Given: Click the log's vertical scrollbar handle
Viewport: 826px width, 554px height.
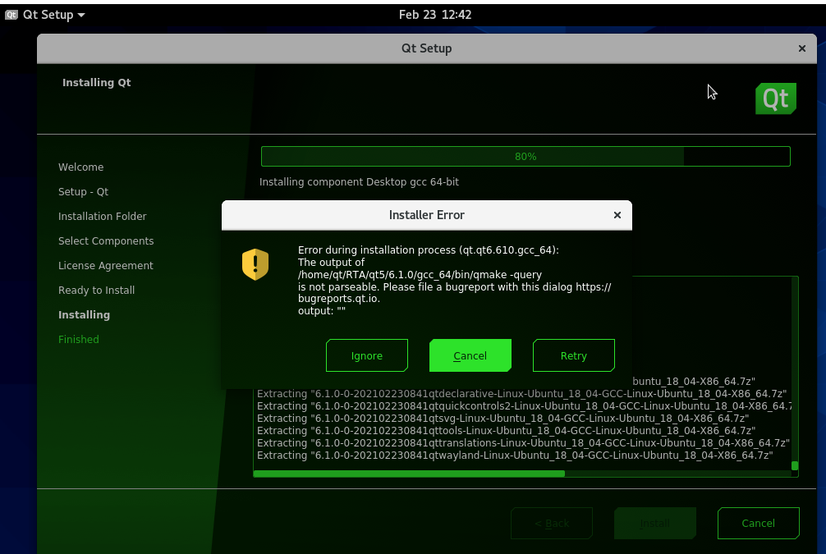Looking at the screenshot, I should (795, 465).
